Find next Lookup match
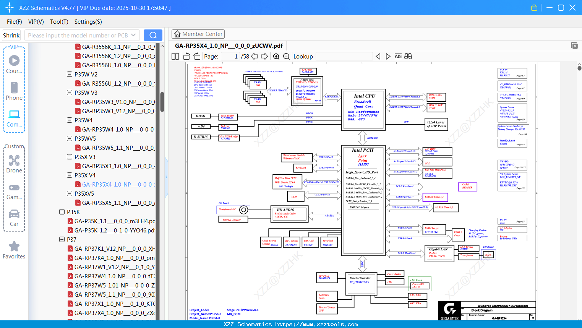This screenshot has height=328, width=582. tap(388, 56)
